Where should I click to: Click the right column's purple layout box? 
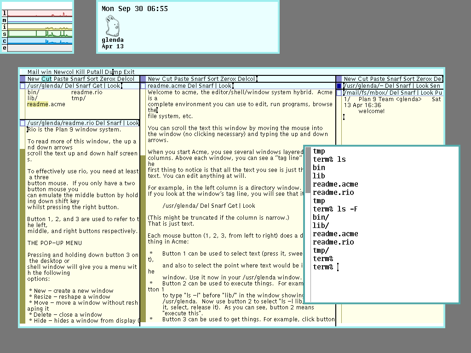(x=339, y=79)
